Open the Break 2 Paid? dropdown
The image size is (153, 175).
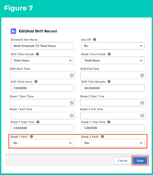pos(113,143)
